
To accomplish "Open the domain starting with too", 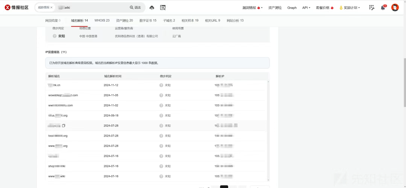I will click(x=58, y=136).
